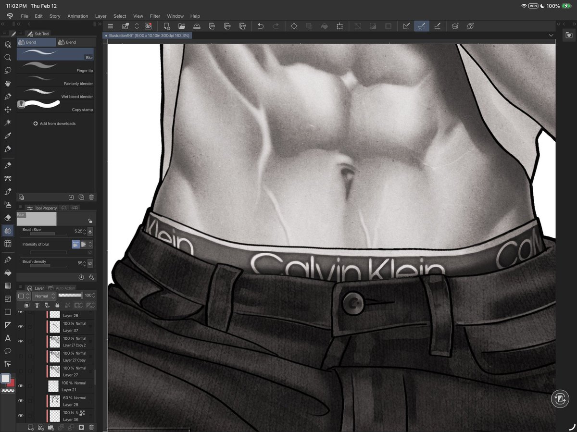Click the Save icon in command bar

pos(197,26)
